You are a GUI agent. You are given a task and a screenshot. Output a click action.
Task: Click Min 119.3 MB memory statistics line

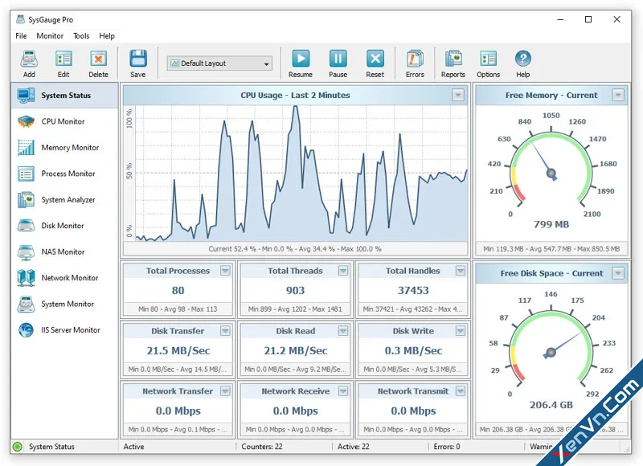click(x=551, y=249)
